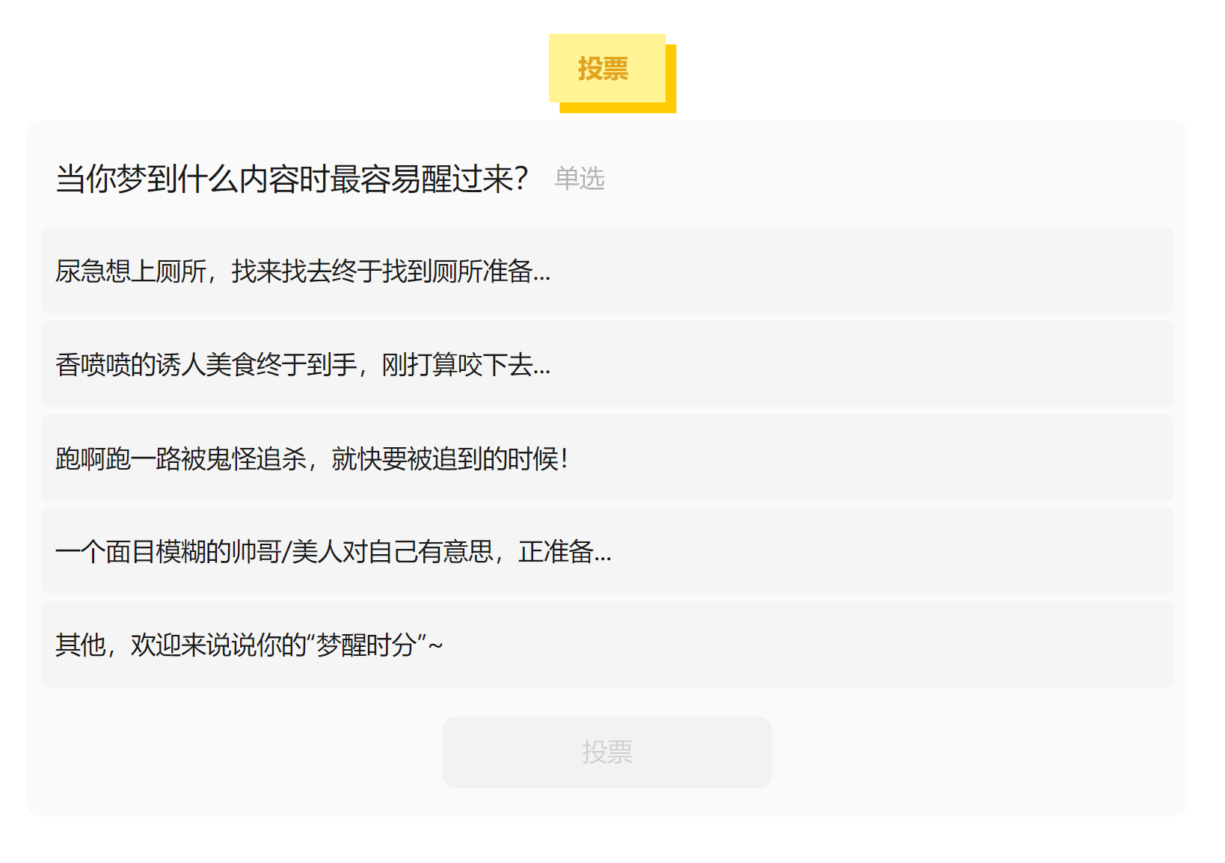Click 找来找去终于找到厕所 text in first option

(356, 271)
